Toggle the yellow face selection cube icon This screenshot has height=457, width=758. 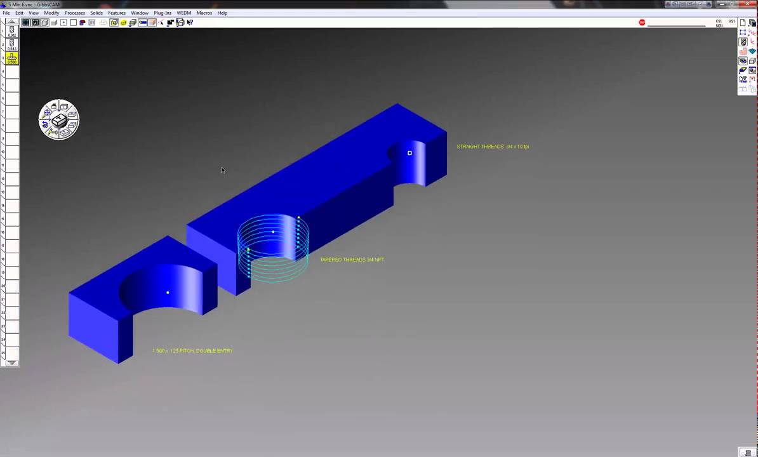114,22
